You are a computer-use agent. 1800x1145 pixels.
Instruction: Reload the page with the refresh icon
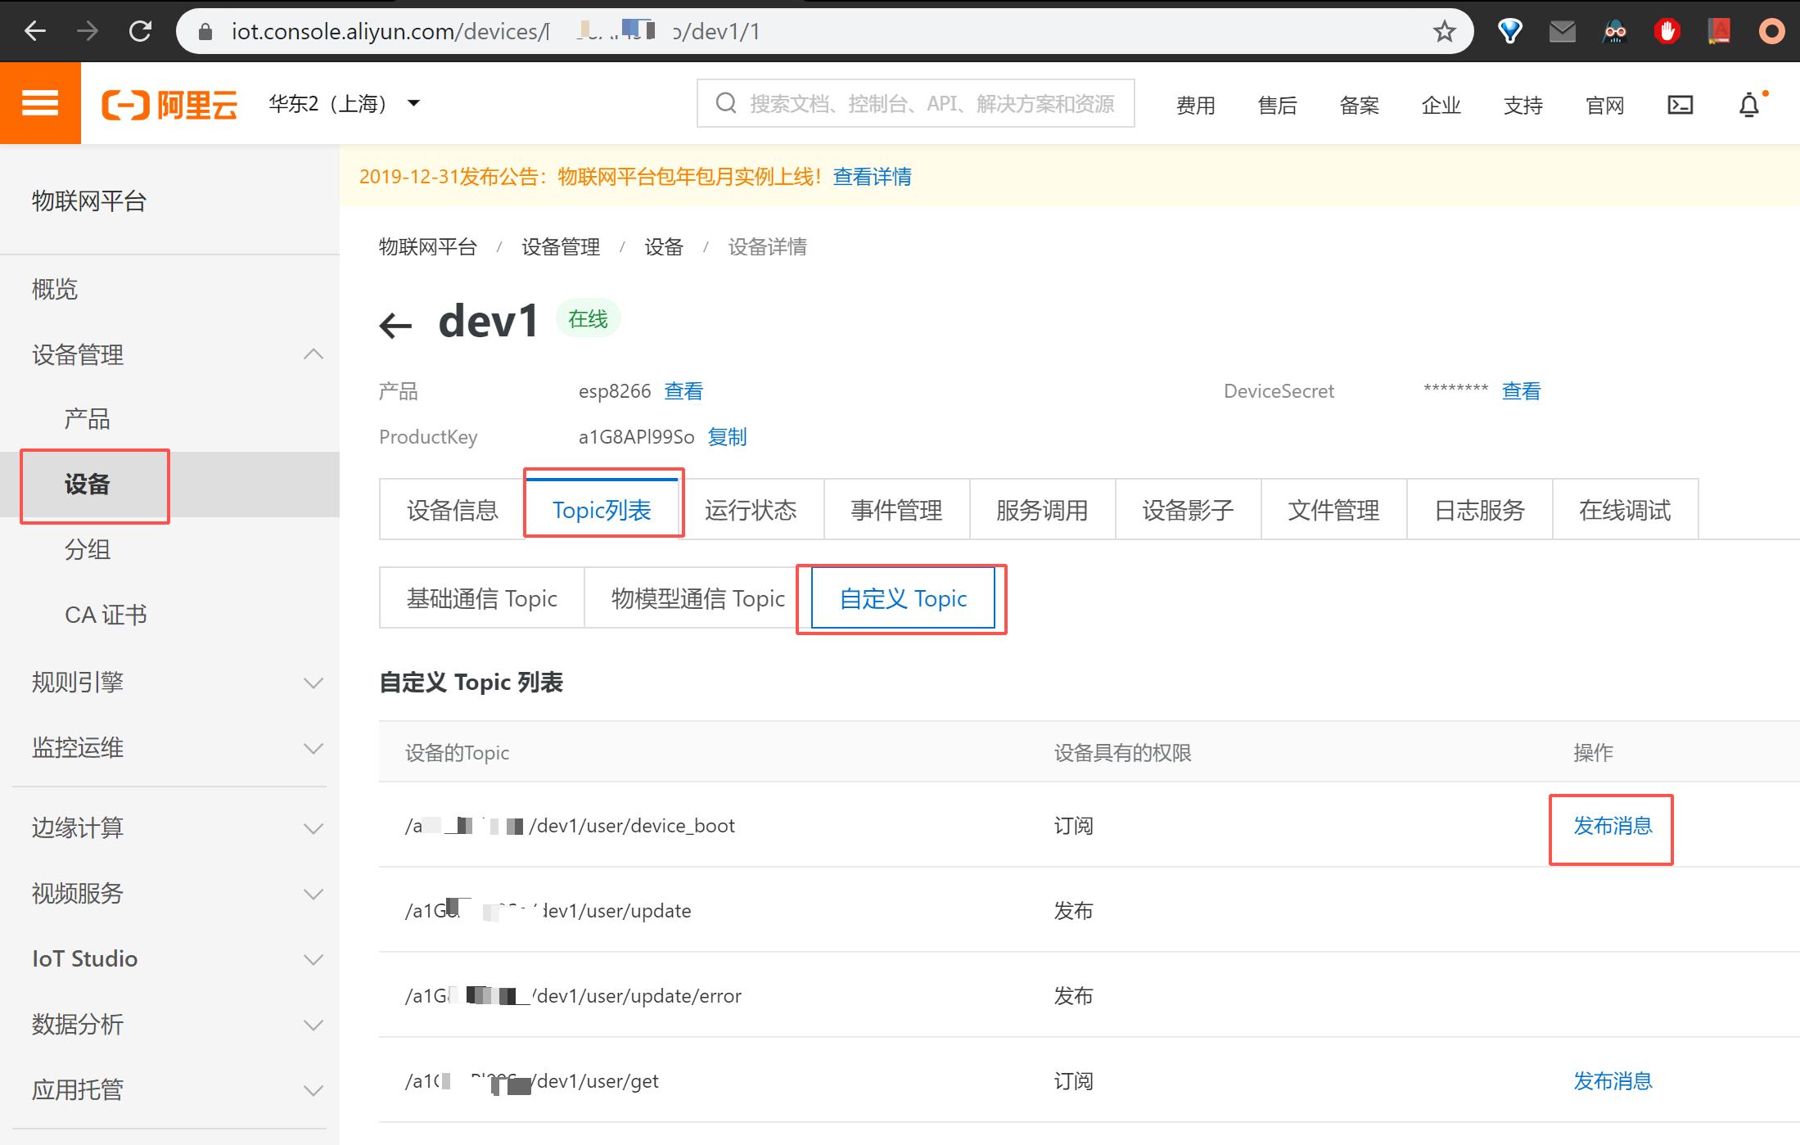tap(140, 31)
